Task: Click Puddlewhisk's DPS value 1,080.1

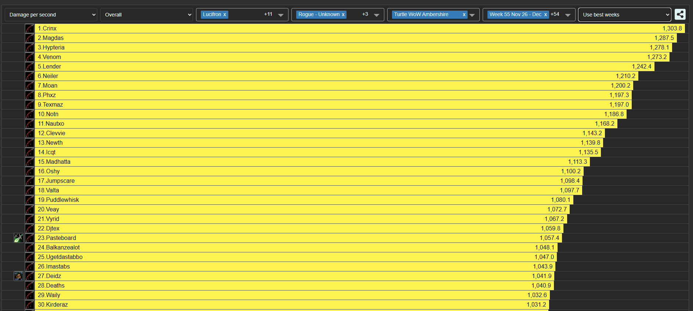Action: pyautogui.click(x=560, y=200)
